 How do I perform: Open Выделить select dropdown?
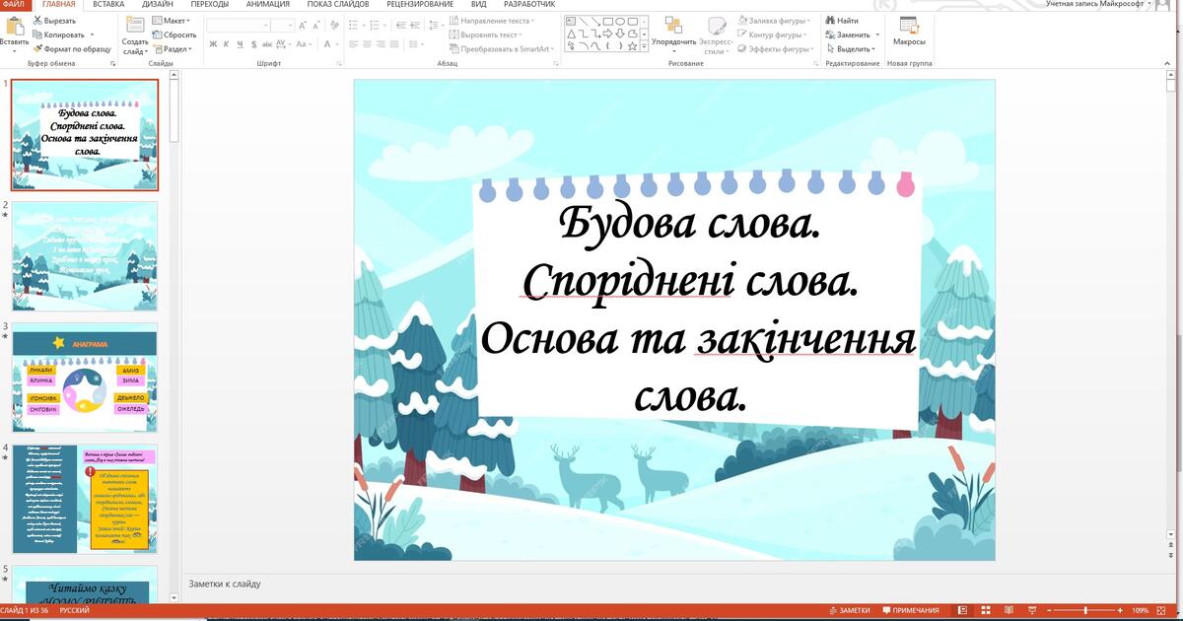click(850, 49)
